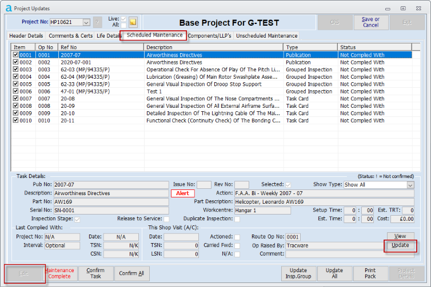The width and height of the screenshot is (431, 287).
Task: Select row 'General Visual Inspection Of Droop Stop Support'
Action: tap(211, 84)
